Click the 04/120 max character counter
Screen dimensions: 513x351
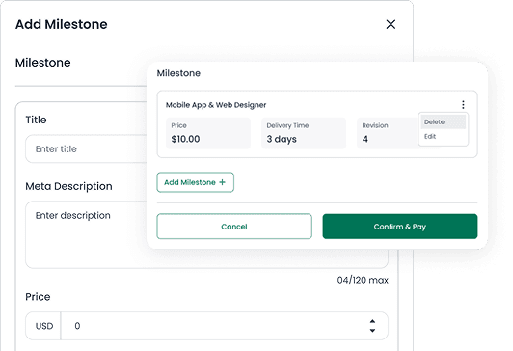(363, 280)
